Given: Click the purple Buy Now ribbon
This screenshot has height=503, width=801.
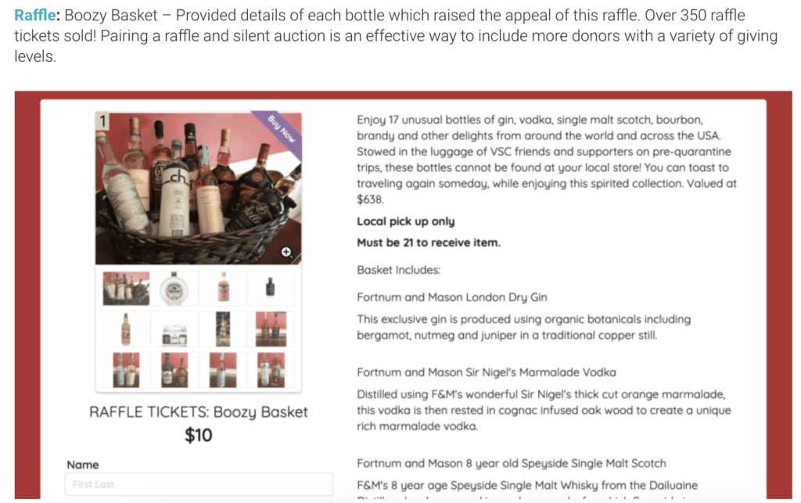Looking at the screenshot, I should coord(281,131).
